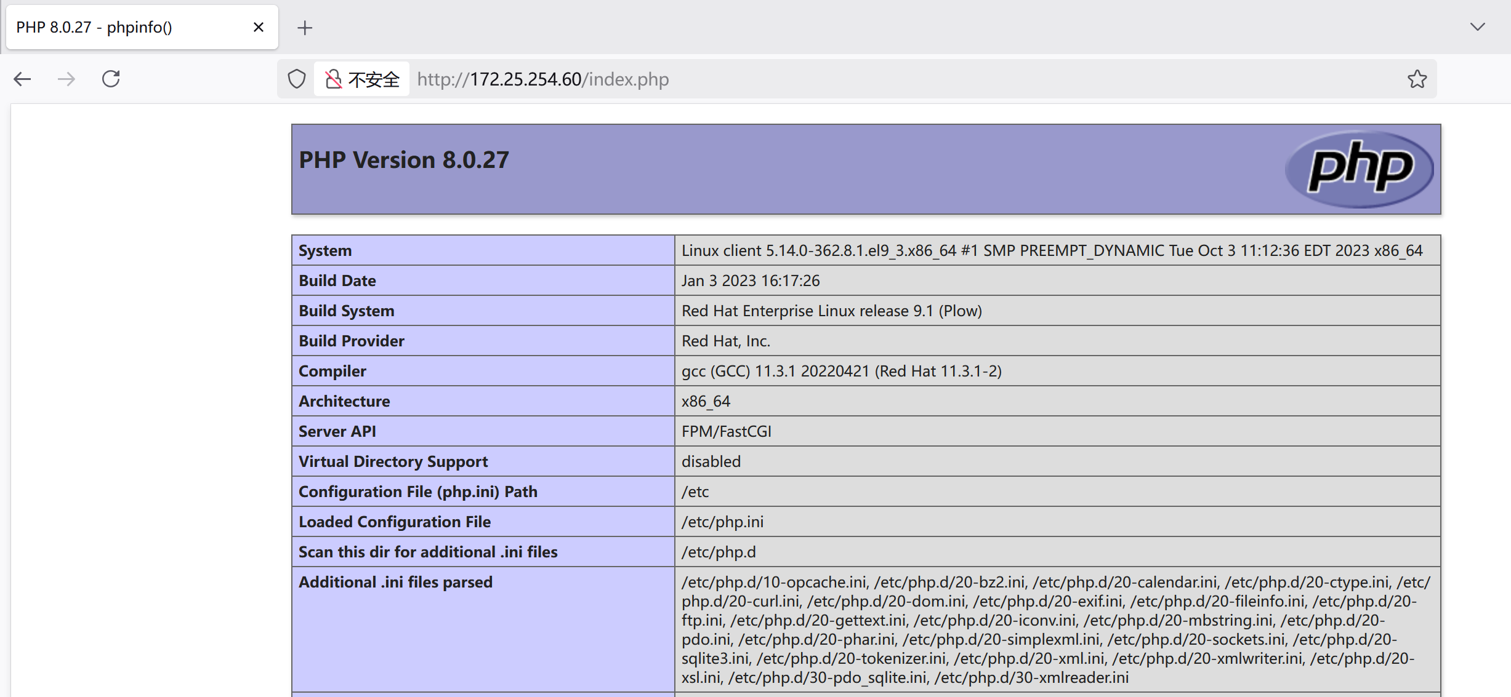Click the Red Hat Enterprise Linux release value
Image resolution: width=1511 pixels, height=697 pixels.
pos(832,311)
